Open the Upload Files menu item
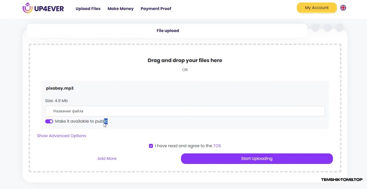This screenshot has height=189, width=367. pos(88,9)
